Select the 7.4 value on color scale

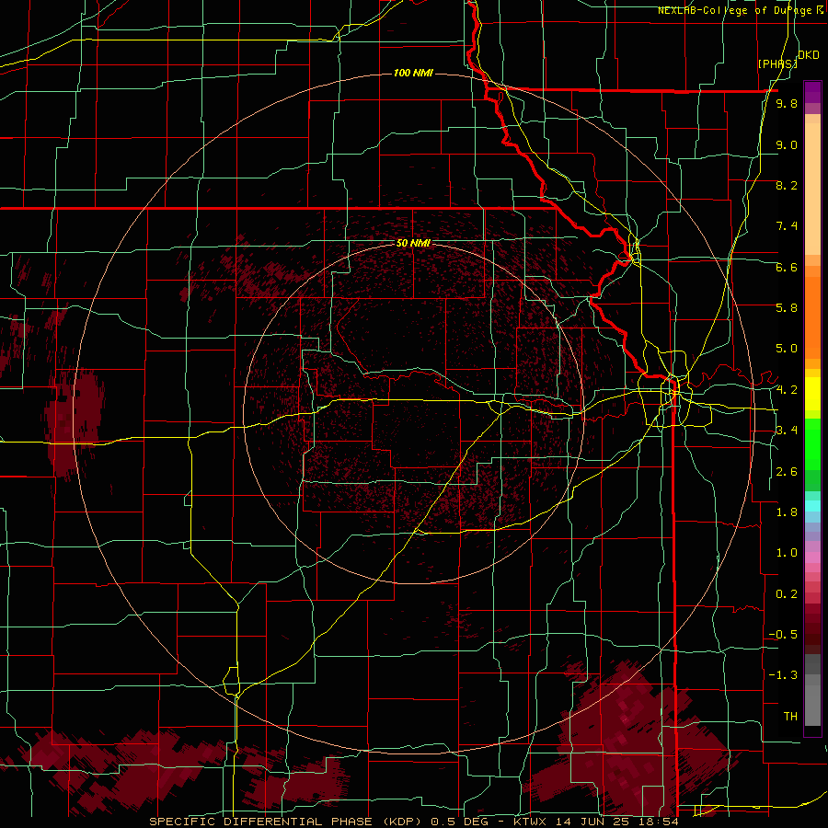[787, 226]
